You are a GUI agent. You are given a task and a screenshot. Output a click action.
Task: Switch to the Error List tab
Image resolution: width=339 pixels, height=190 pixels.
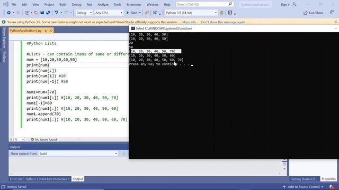16,179
